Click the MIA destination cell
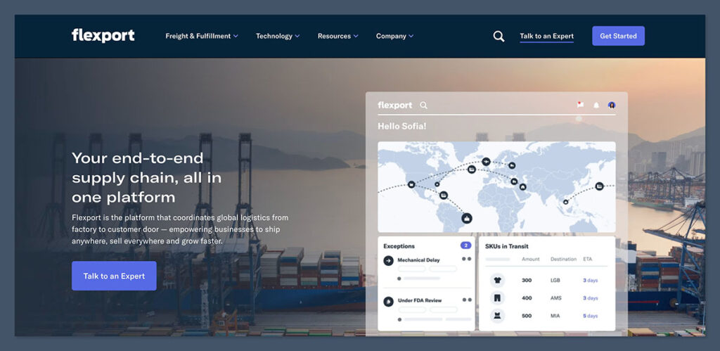Viewport: 720px width, 351px height. click(555, 316)
